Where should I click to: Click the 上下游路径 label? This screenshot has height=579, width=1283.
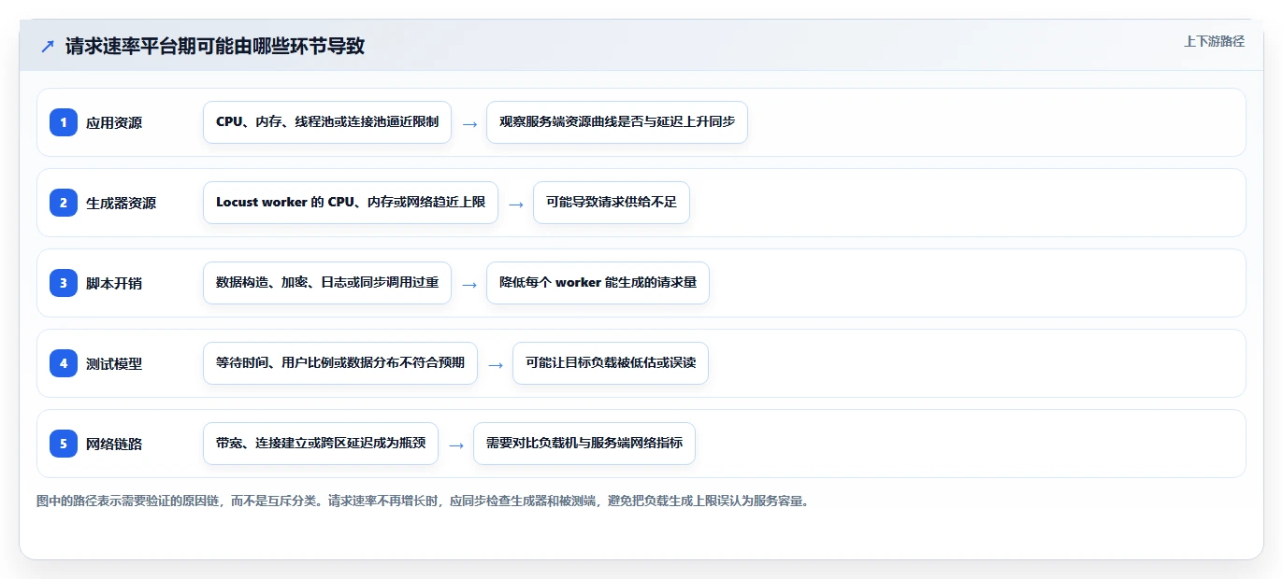click(x=1214, y=41)
